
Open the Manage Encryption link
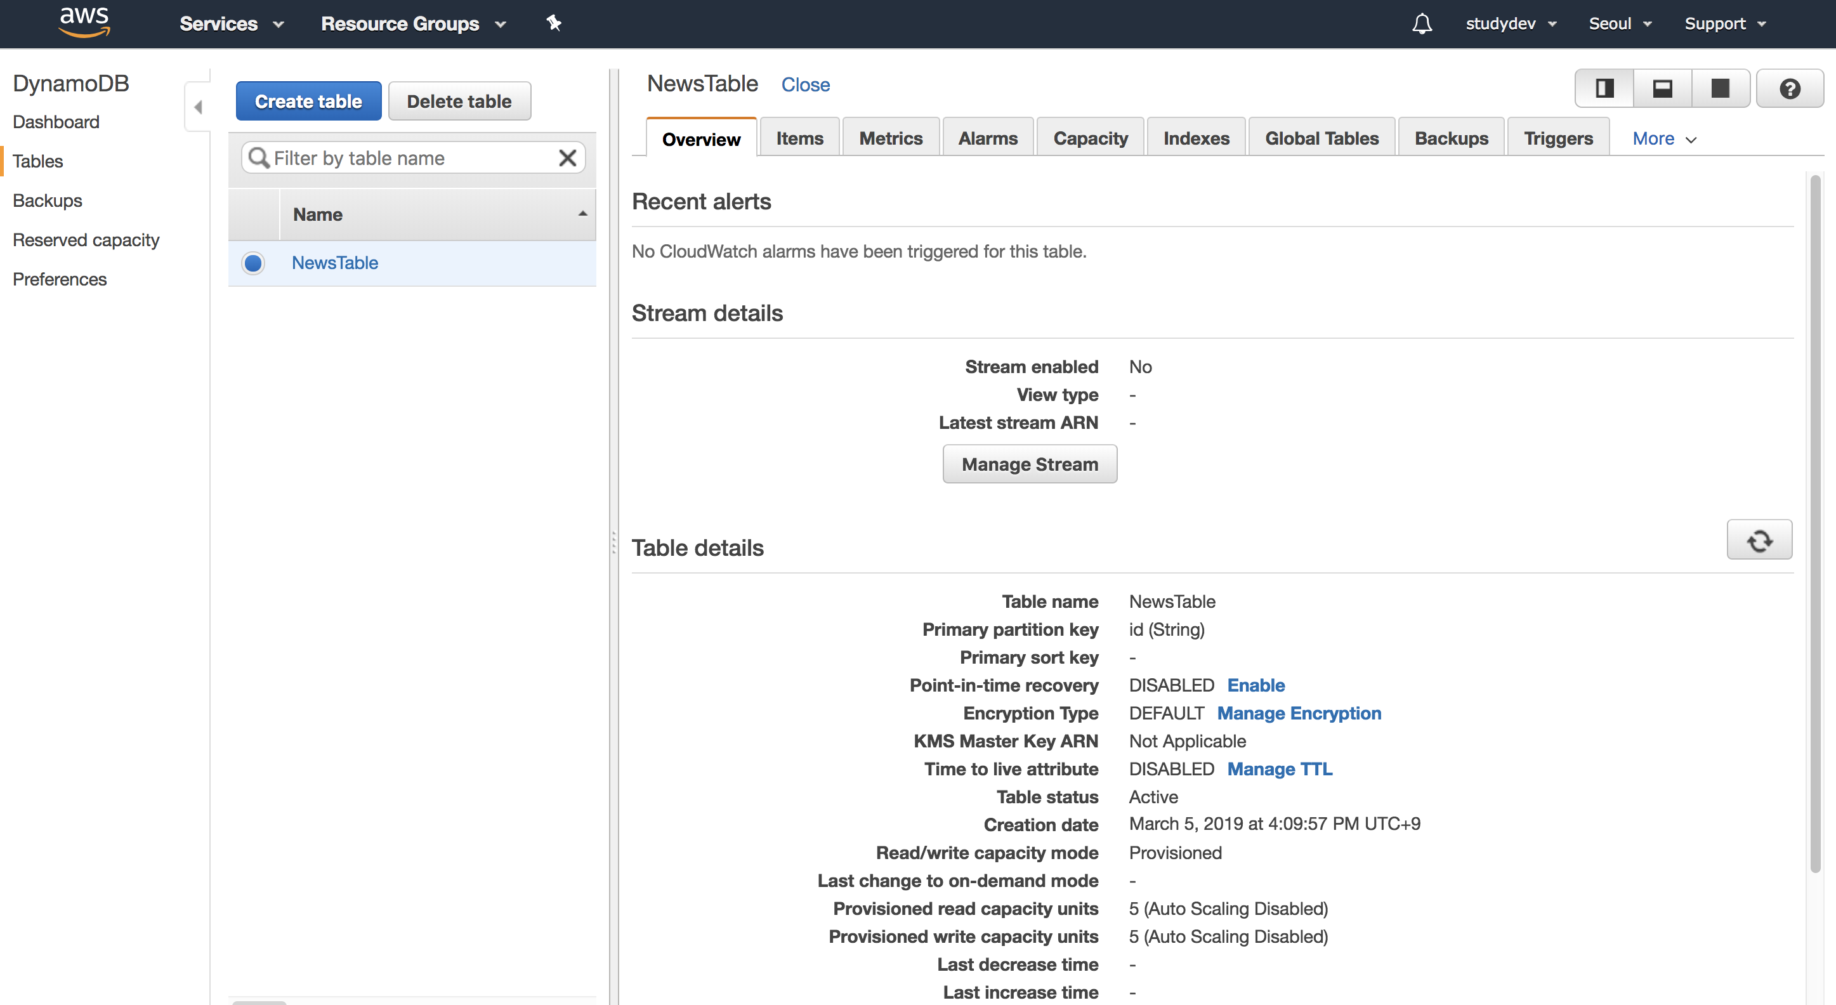(x=1299, y=713)
